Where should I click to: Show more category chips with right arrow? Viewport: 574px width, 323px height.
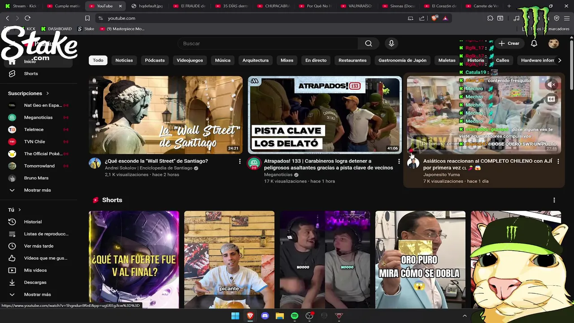(x=559, y=60)
